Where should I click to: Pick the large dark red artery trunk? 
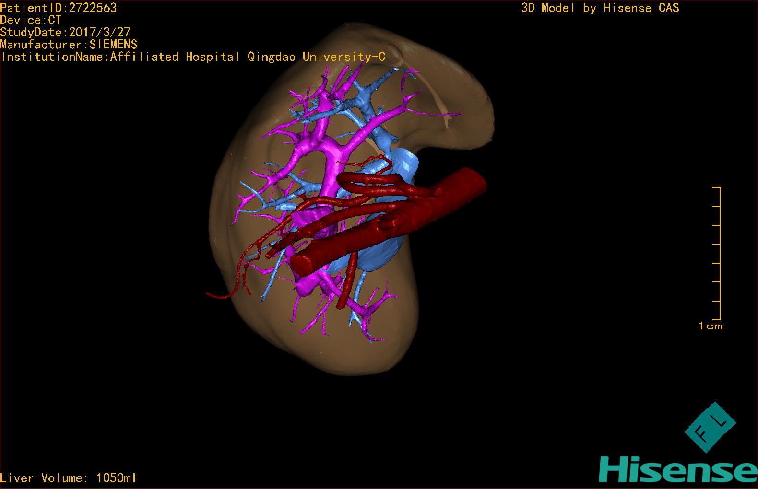click(389, 221)
